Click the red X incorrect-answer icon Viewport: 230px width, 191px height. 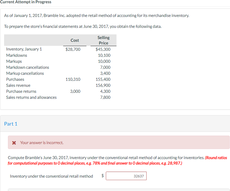(14, 143)
